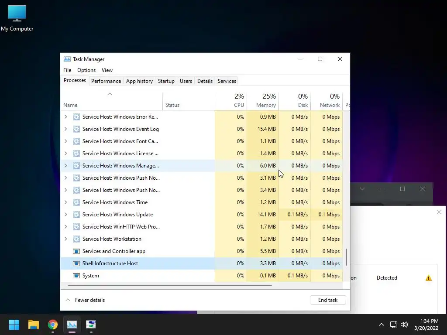Expand Service Host: Windows Event Log row
447x335 pixels.
tap(65, 129)
